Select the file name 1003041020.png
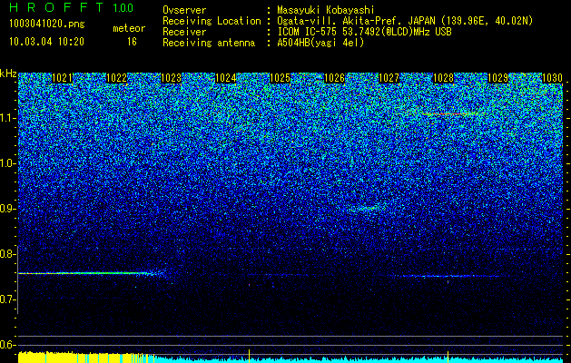Image resolution: width=571 pixels, height=363 pixels. pos(47,24)
